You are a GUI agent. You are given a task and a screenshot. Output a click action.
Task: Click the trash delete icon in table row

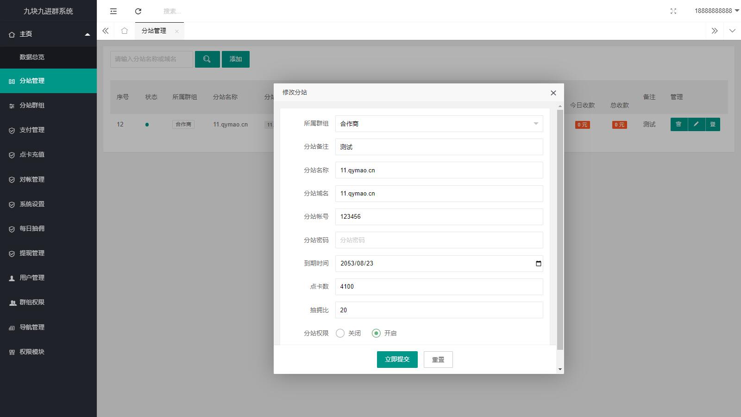(x=678, y=124)
